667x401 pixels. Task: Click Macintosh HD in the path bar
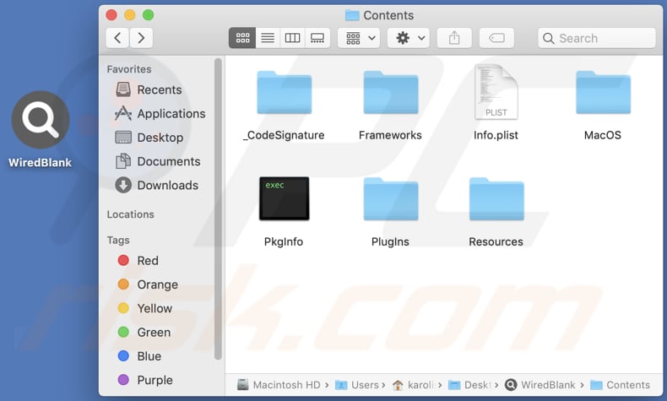(279, 385)
